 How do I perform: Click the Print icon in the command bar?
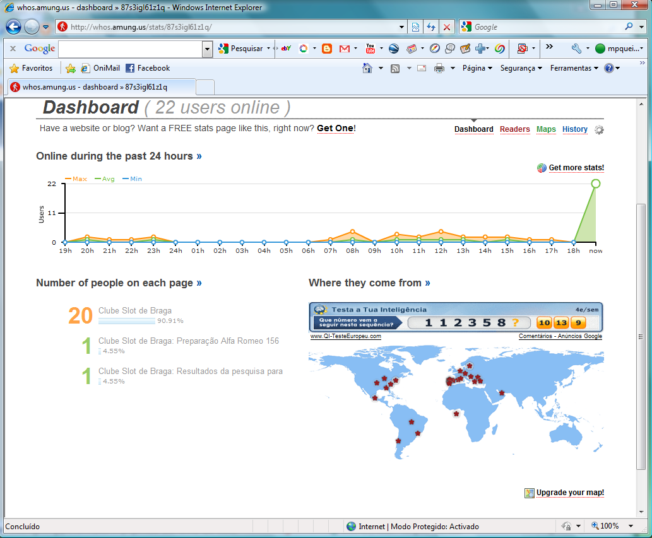pos(441,67)
